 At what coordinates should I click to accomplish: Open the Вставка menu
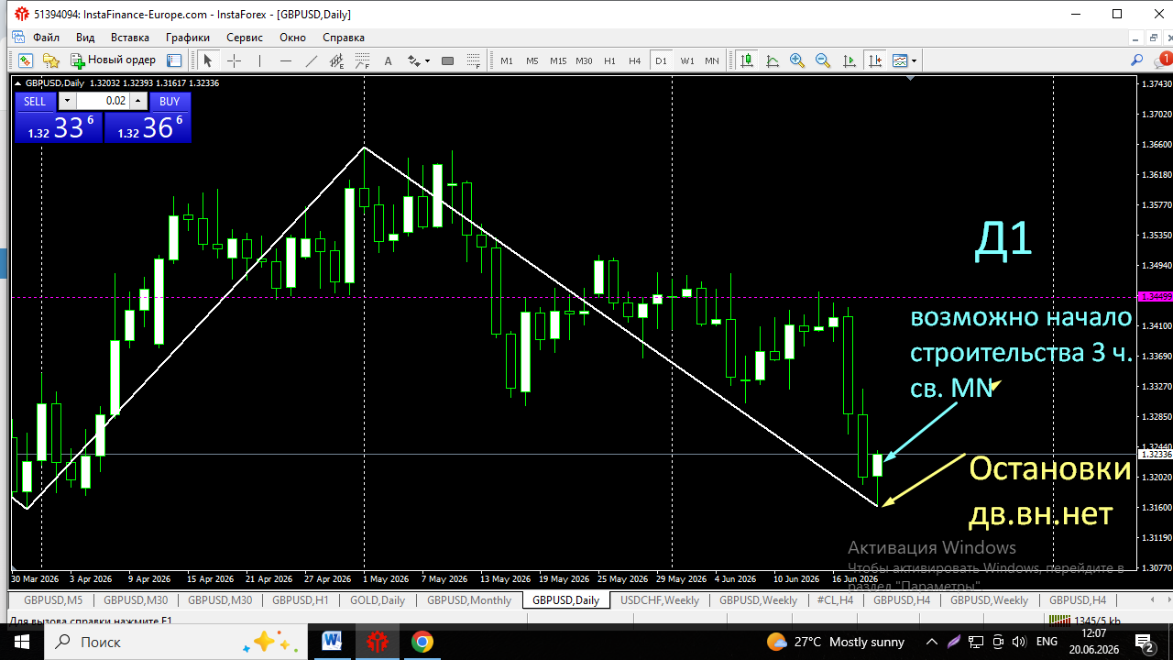click(x=130, y=38)
